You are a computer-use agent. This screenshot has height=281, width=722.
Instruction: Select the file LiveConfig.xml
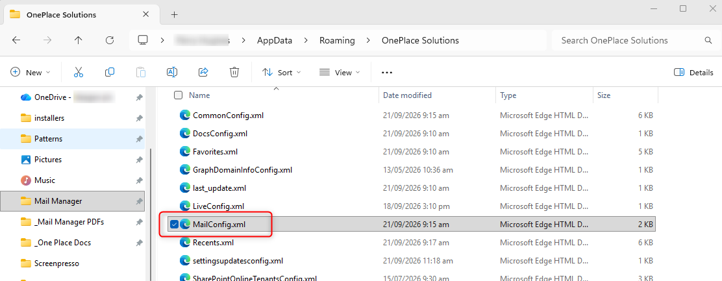218,206
